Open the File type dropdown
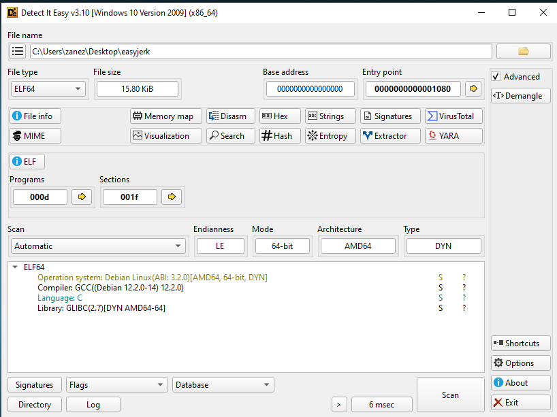The image size is (557, 417). point(48,88)
